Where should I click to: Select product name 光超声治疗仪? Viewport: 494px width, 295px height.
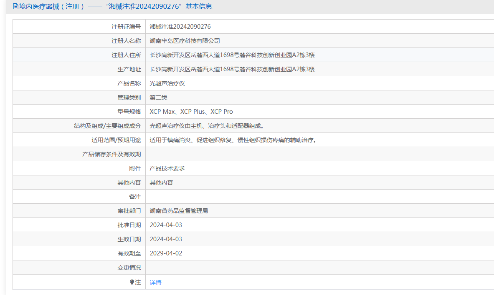click(x=167, y=83)
